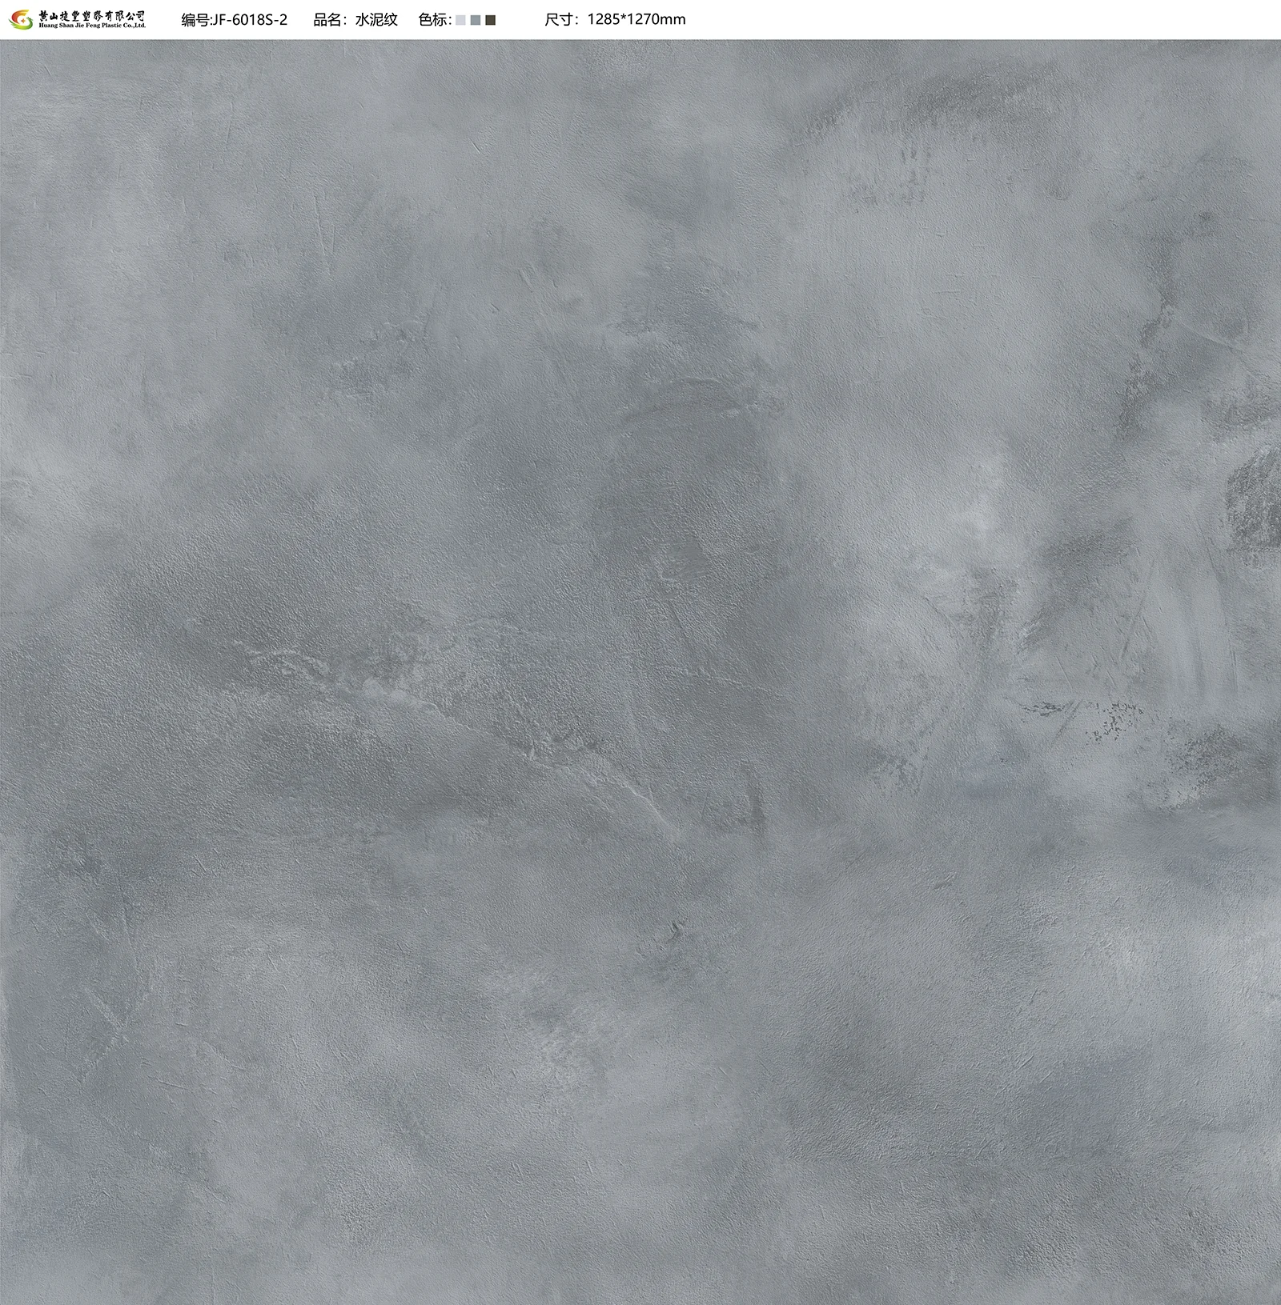This screenshot has width=1281, height=1305.
Task: Click the '编号' label
Action: click(195, 20)
